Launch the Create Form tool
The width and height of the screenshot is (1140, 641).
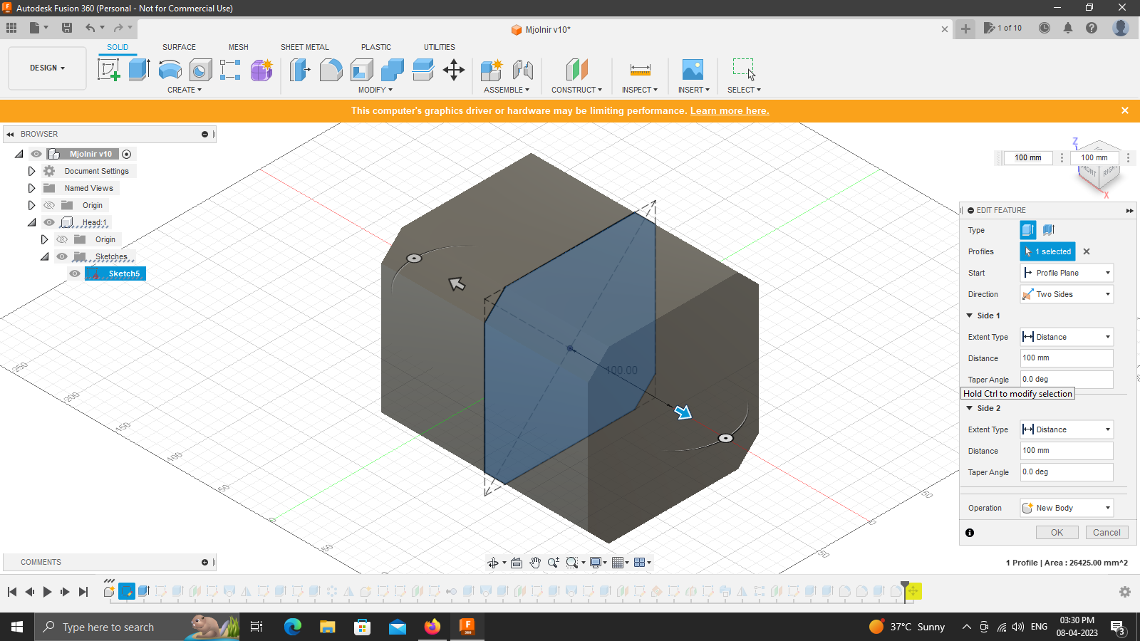[261, 69]
